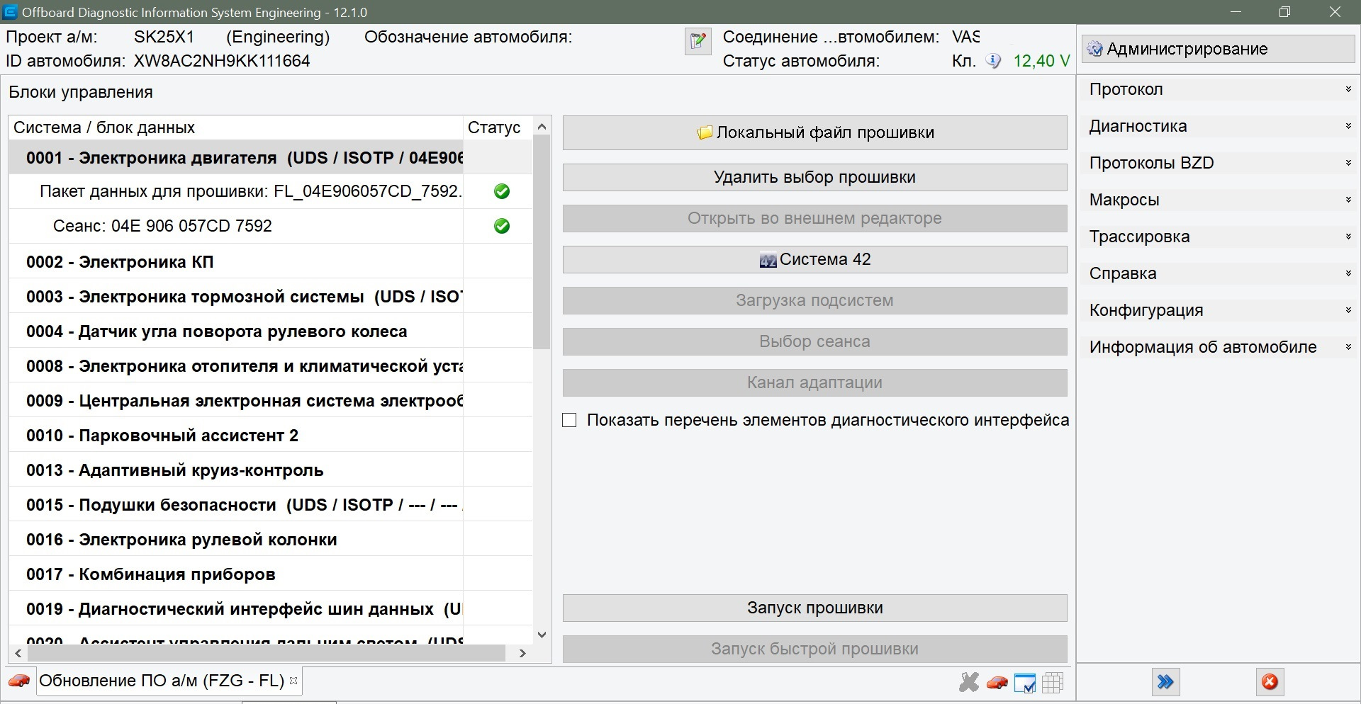Expand the Протокол section
The image size is (1361, 704).
click(1217, 90)
